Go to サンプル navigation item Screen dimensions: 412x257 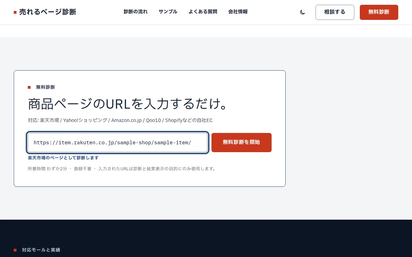(168, 12)
